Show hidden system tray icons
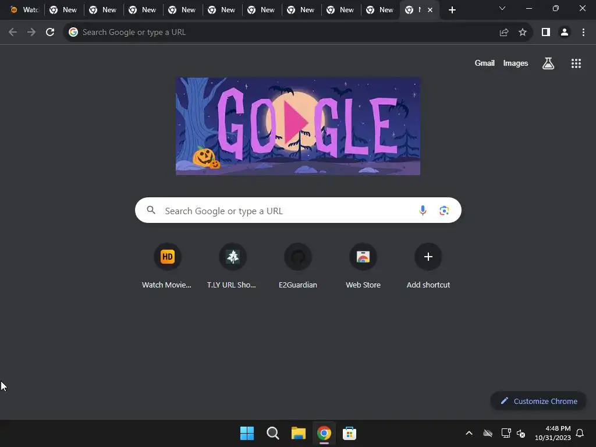 point(469,433)
